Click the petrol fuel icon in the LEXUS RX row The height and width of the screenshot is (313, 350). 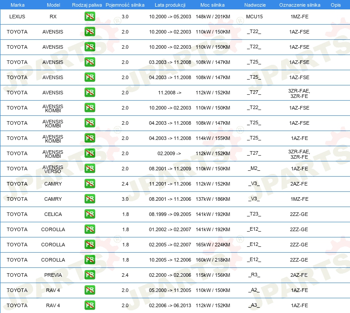tap(90, 17)
